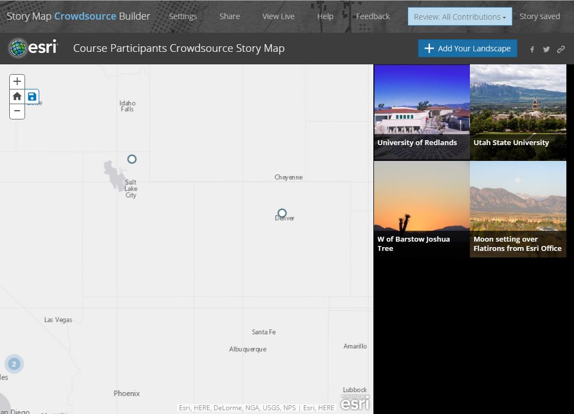The width and height of the screenshot is (574, 414).
Task: Select map point near Salt Lake City
Action: [x=132, y=159]
